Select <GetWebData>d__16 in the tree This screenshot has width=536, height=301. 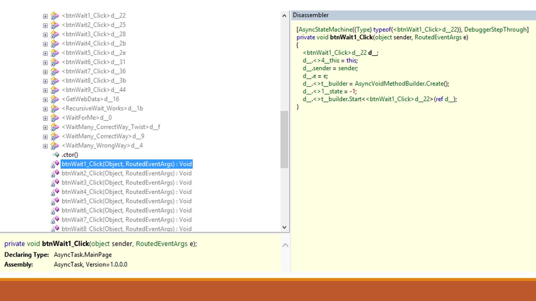(x=90, y=99)
